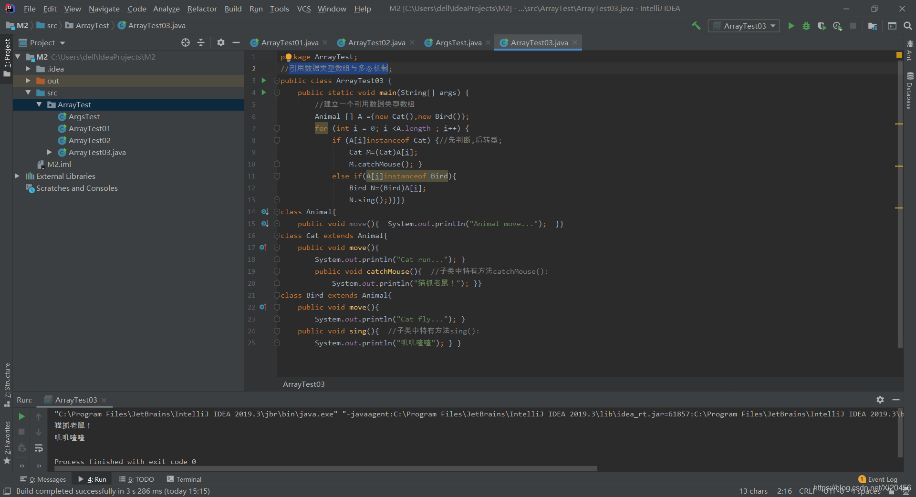The image size is (916, 497).
Task: Collapse the src folder
Action: click(x=28, y=93)
